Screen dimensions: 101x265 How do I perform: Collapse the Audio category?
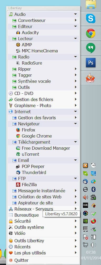coord(43,14)
